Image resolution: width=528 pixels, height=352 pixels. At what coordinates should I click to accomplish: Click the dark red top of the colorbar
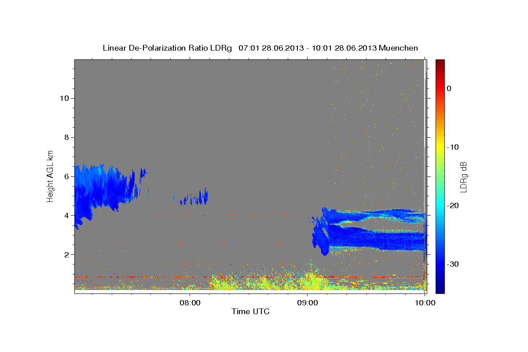point(440,64)
